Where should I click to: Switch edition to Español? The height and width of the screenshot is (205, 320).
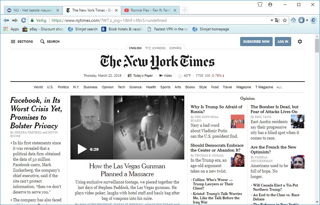tap(175, 48)
